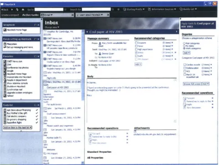Expand the Standard Properties section

(99, 152)
